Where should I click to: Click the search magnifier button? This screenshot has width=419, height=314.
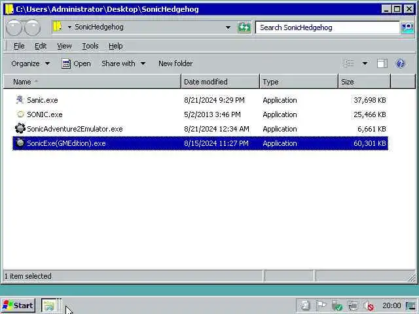click(x=407, y=27)
